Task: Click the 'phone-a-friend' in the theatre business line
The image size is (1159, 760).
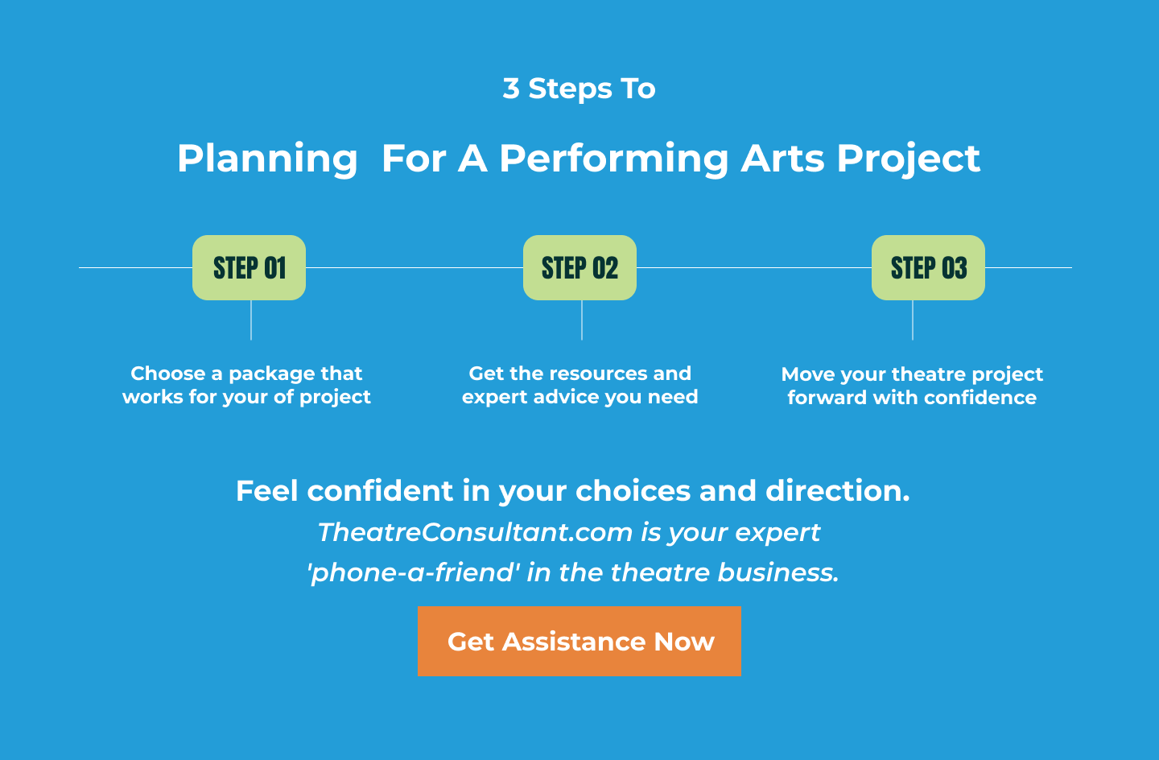Action: 572,572
